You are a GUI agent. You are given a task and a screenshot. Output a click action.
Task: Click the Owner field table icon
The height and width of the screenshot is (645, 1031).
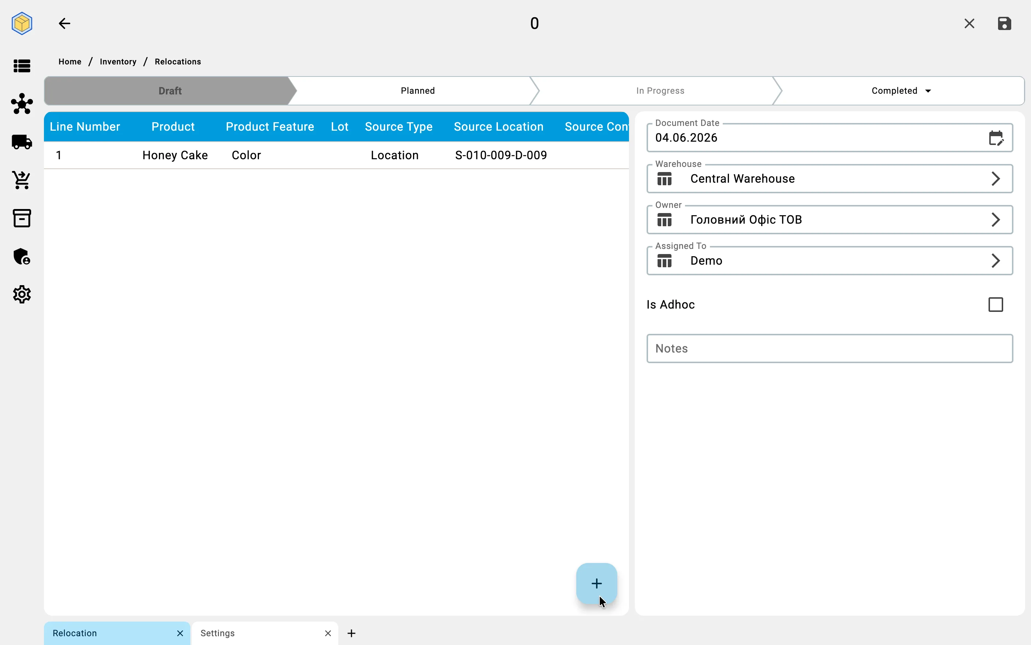point(664,220)
